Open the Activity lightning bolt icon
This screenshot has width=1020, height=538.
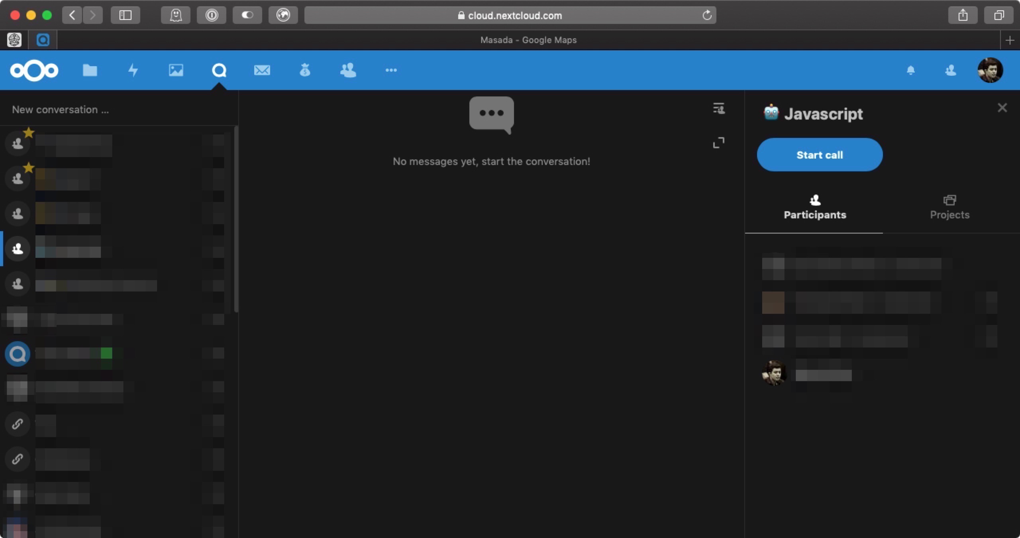pyautogui.click(x=133, y=70)
